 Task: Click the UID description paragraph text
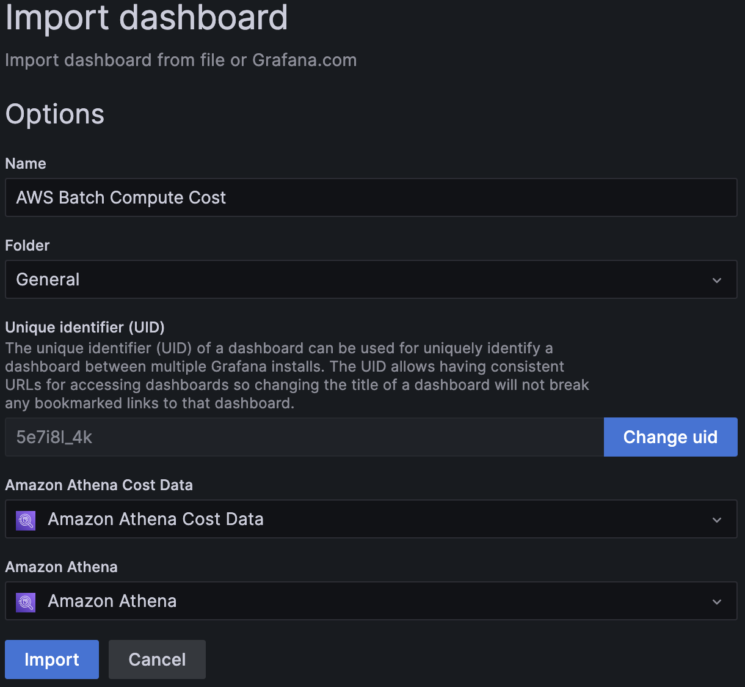(297, 375)
